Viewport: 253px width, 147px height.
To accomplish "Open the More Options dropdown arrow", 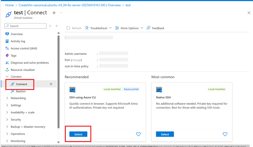I will point(142,28).
